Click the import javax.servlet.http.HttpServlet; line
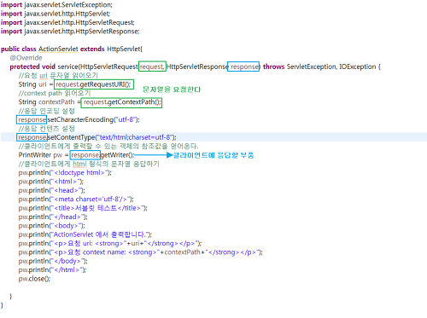Screen dimensions: 427x318 tap(56, 14)
